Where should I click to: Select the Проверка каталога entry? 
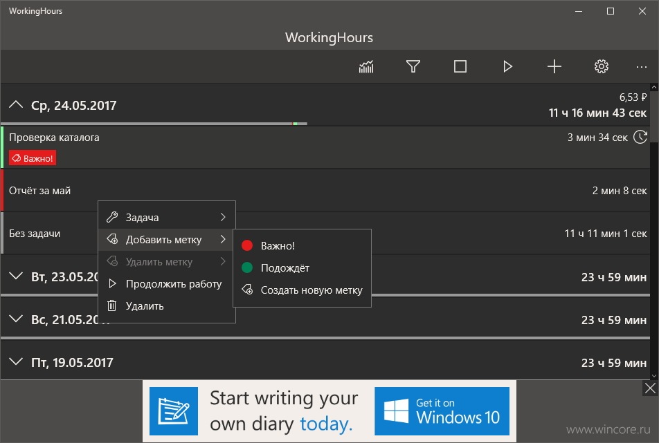click(325, 148)
